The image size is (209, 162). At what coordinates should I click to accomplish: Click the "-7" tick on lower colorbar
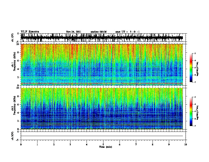[x=195, y=126]
